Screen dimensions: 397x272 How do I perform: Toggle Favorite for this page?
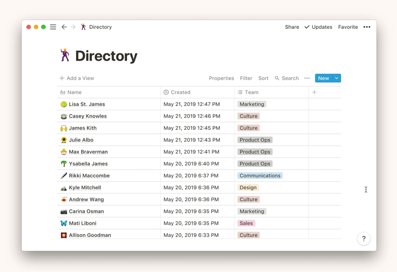click(348, 27)
